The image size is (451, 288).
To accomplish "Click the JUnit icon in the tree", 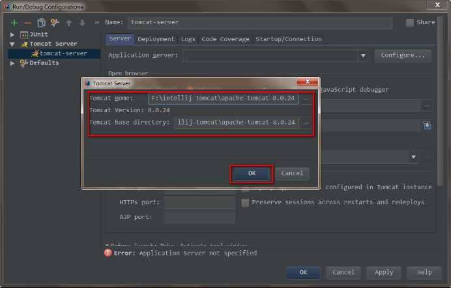I will 24,35.
